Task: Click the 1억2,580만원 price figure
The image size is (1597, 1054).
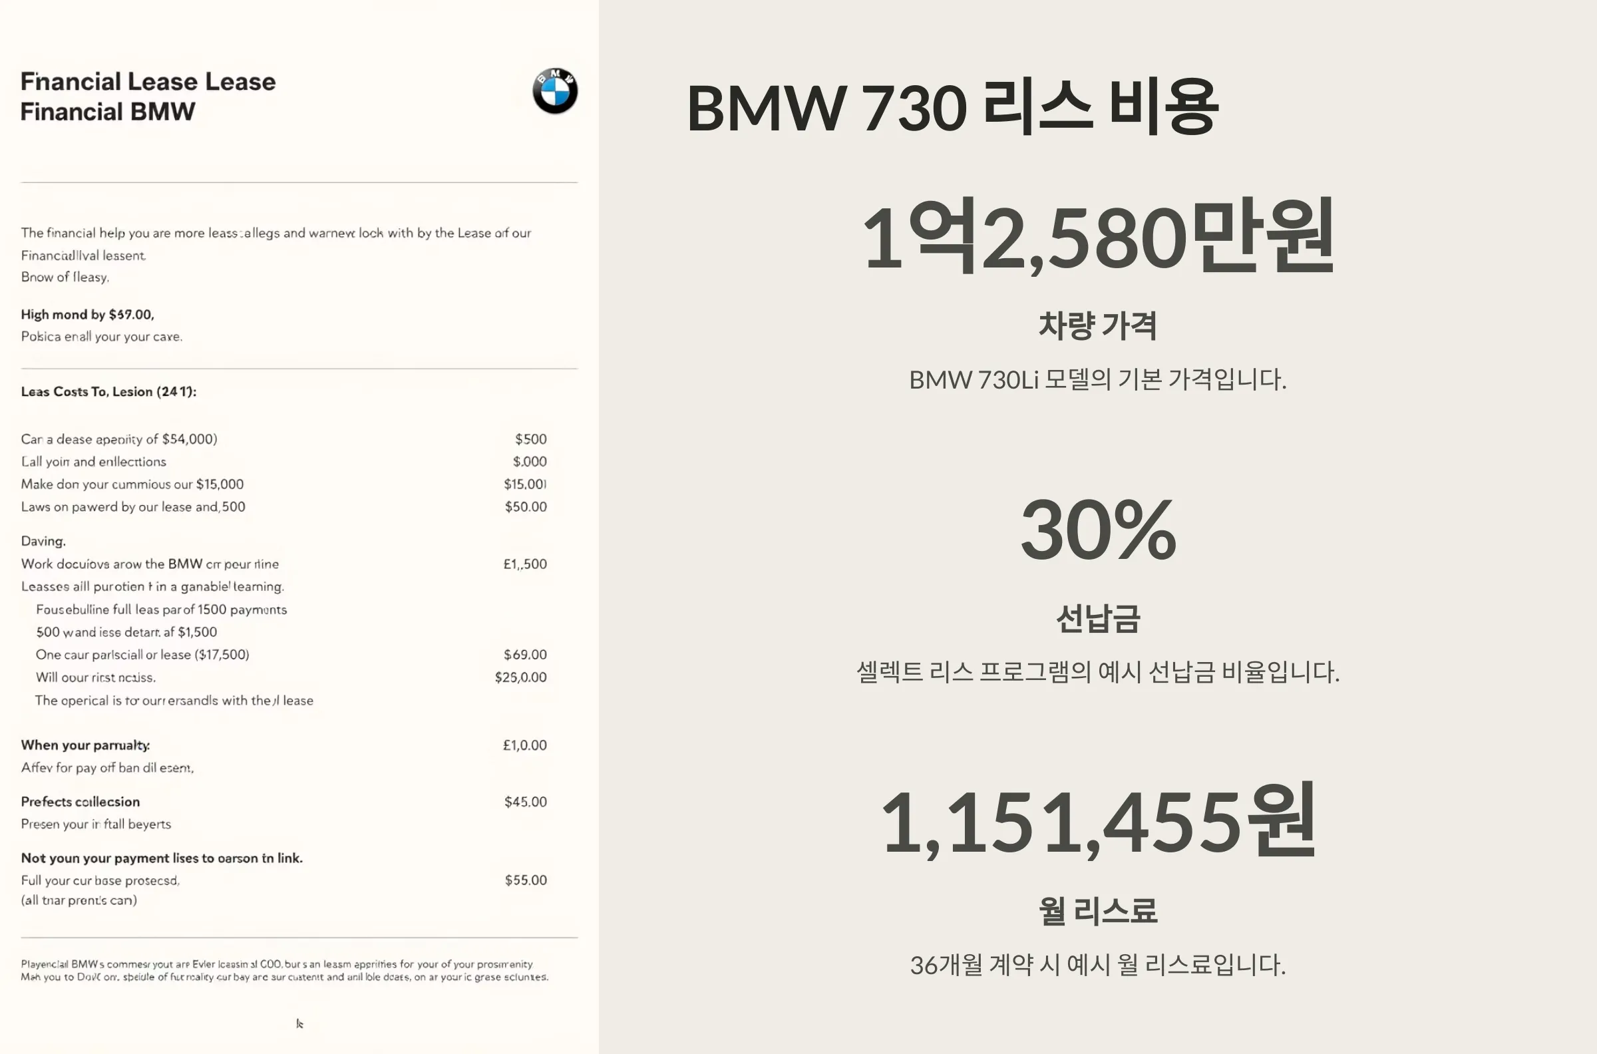Action: [x=1097, y=237]
